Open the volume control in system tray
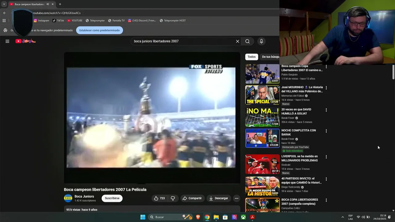This screenshot has width=395, height=222. click(x=363, y=217)
